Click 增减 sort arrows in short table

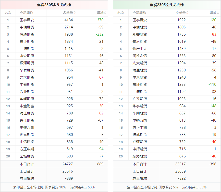point(218,13)
